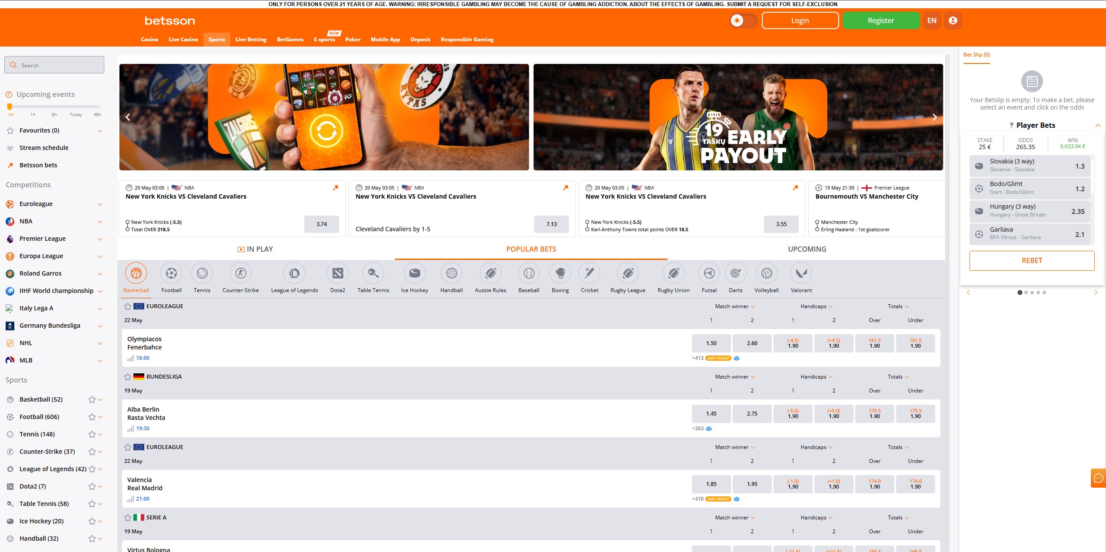Toggle the light/dark theme switch
The image size is (1106, 552).
pos(744,20)
